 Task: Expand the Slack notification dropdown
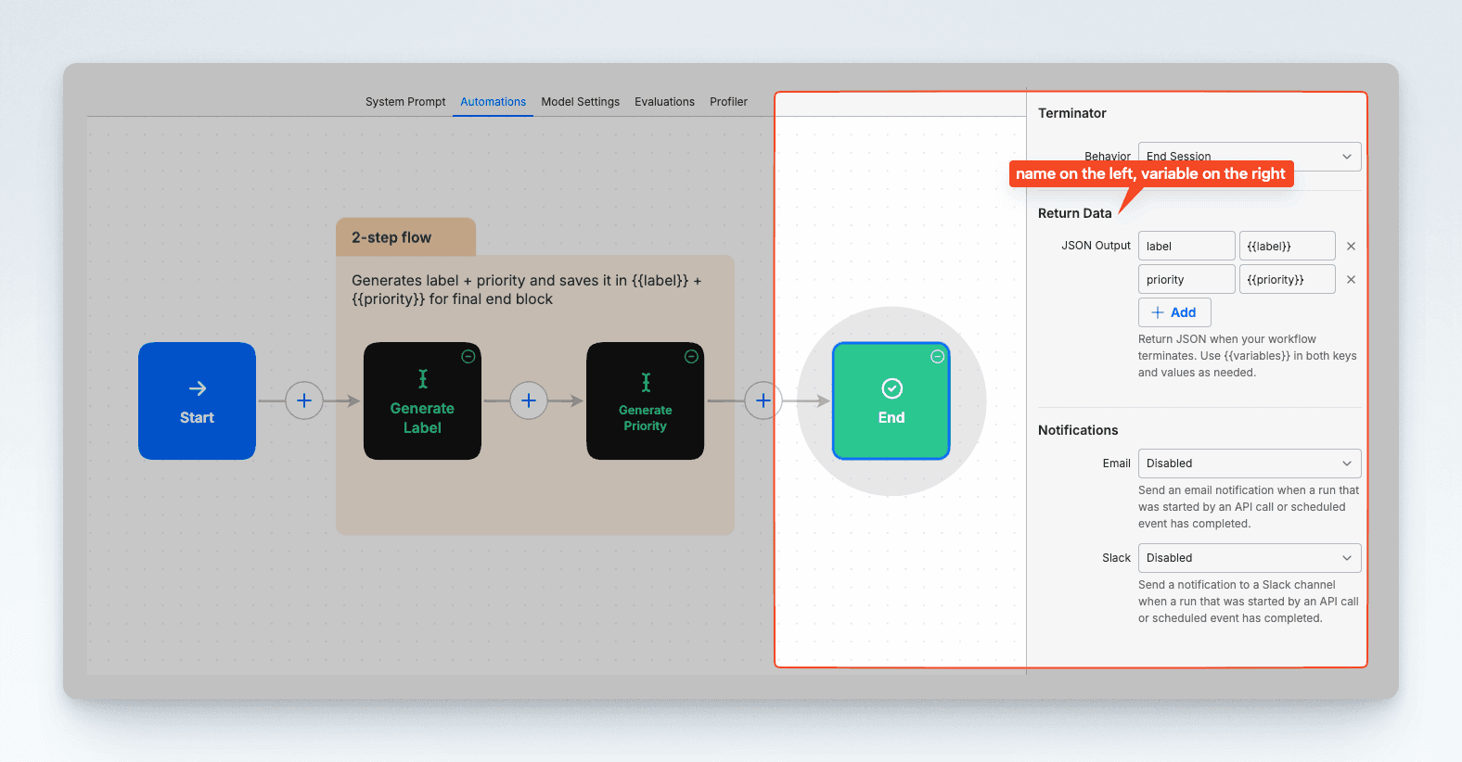(1249, 558)
